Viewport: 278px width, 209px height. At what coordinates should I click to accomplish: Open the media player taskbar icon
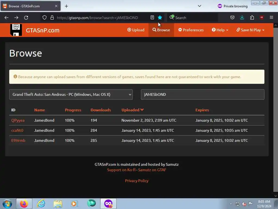(x=74, y=204)
